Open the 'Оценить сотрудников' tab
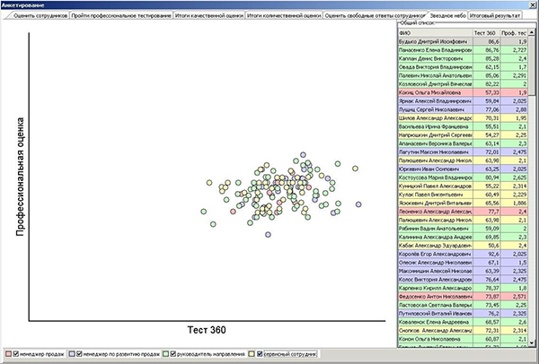The height and width of the screenshot is (364, 539). click(36, 16)
